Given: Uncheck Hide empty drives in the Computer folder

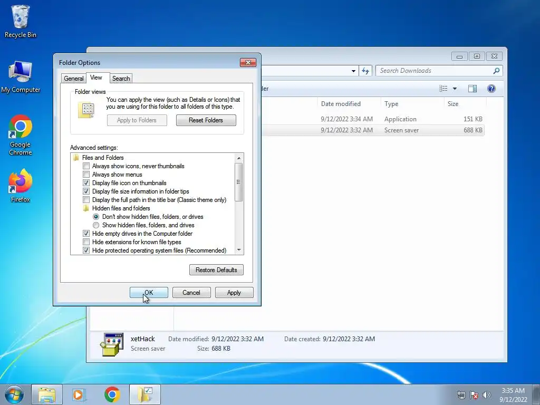Looking at the screenshot, I should pos(86,234).
